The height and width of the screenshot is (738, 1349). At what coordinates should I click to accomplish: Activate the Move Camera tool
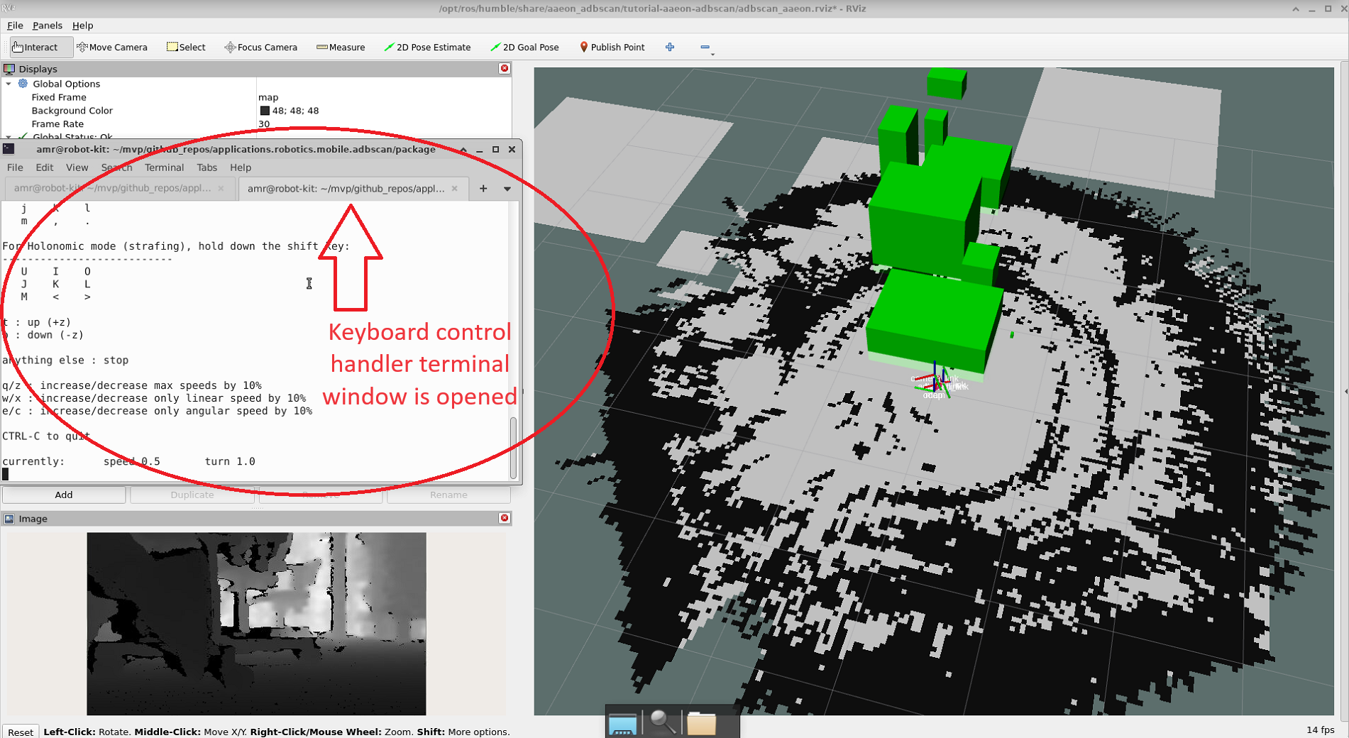tap(112, 48)
